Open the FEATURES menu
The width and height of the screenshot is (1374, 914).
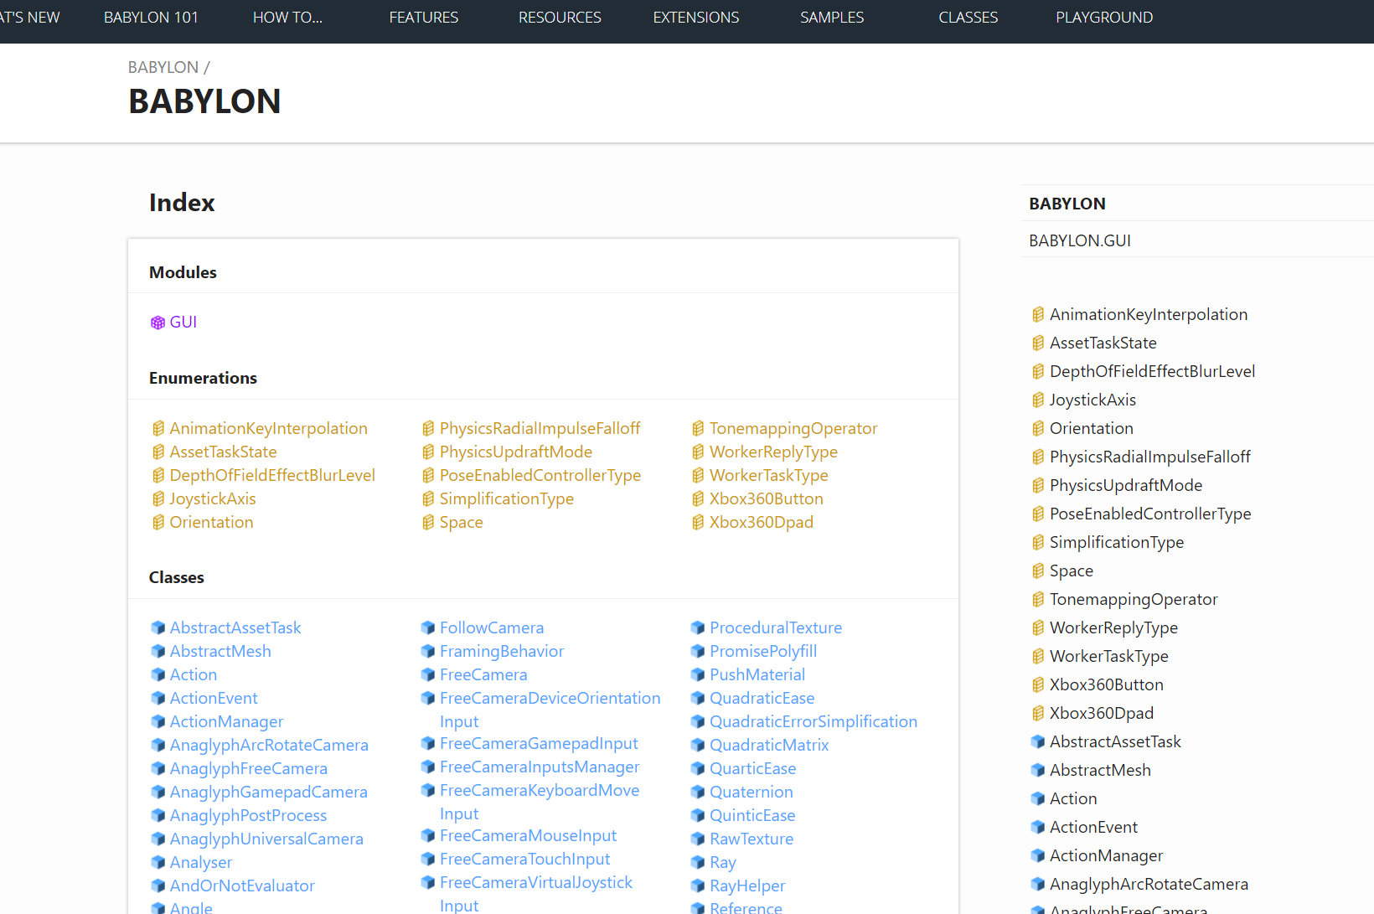[x=424, y=18]
